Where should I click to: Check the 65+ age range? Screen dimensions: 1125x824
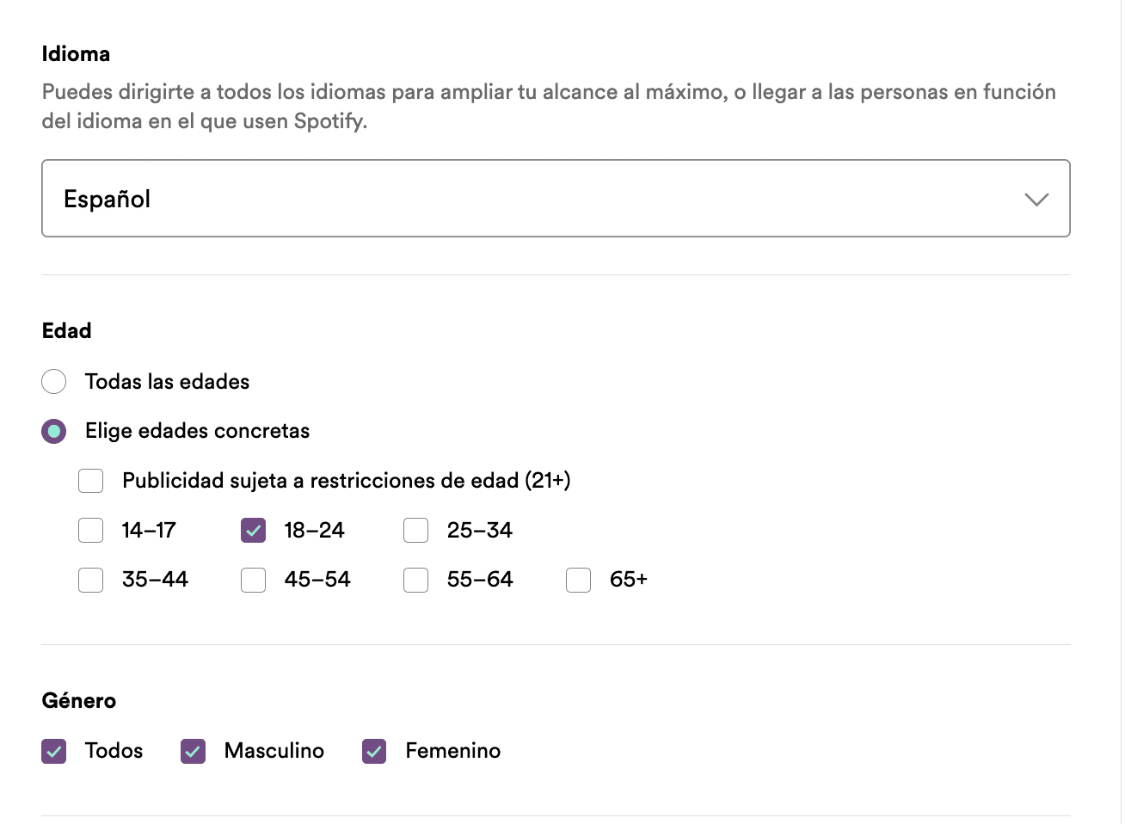tap(577, 580)
